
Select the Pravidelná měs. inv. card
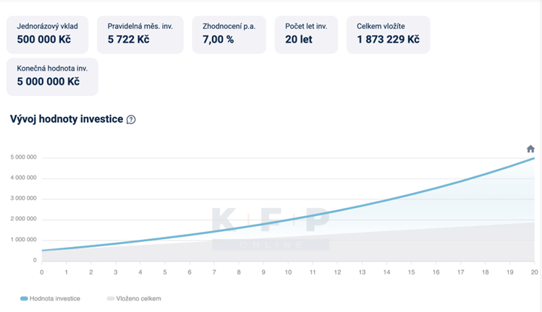140,34
